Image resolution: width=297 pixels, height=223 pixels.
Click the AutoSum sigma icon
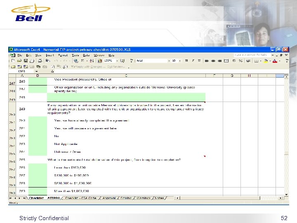click(x=82, y=61)
